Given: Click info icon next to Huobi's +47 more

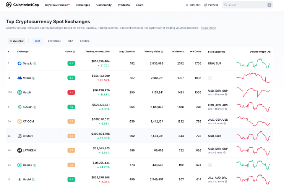Looking at the screenshot, I should click(226, 181).
